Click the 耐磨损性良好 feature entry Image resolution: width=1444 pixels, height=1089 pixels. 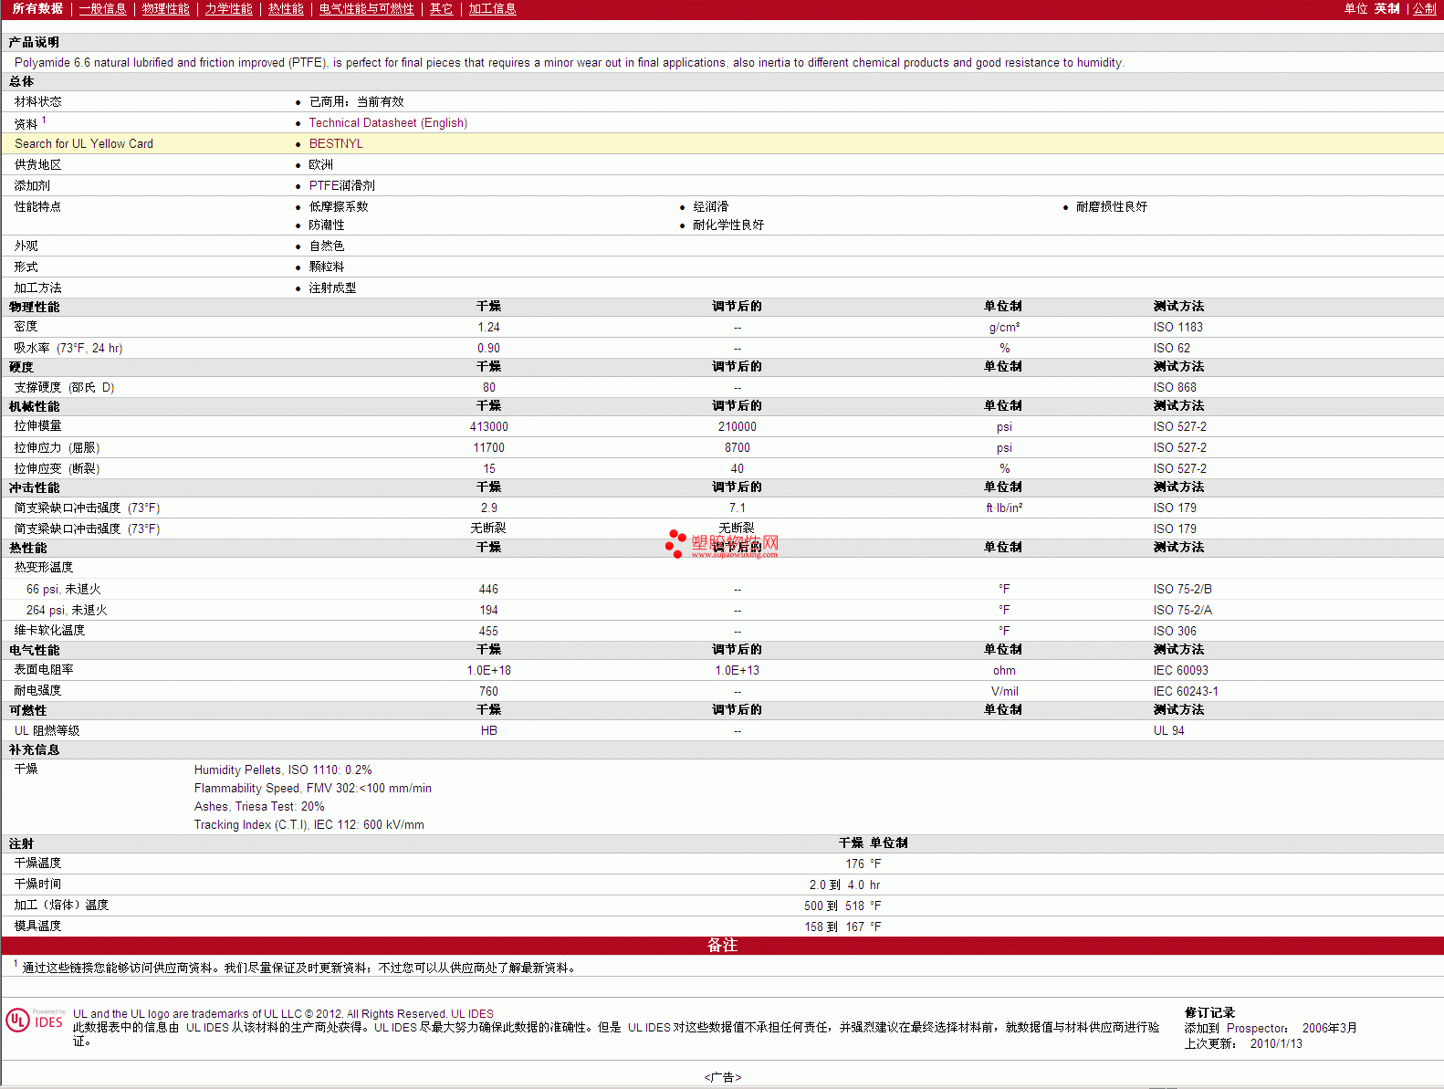(1111, 206)
